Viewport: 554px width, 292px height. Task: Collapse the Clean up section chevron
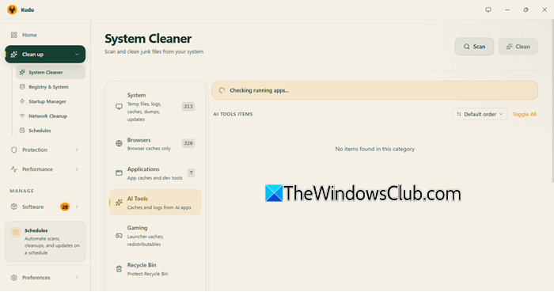coord(77,55)
